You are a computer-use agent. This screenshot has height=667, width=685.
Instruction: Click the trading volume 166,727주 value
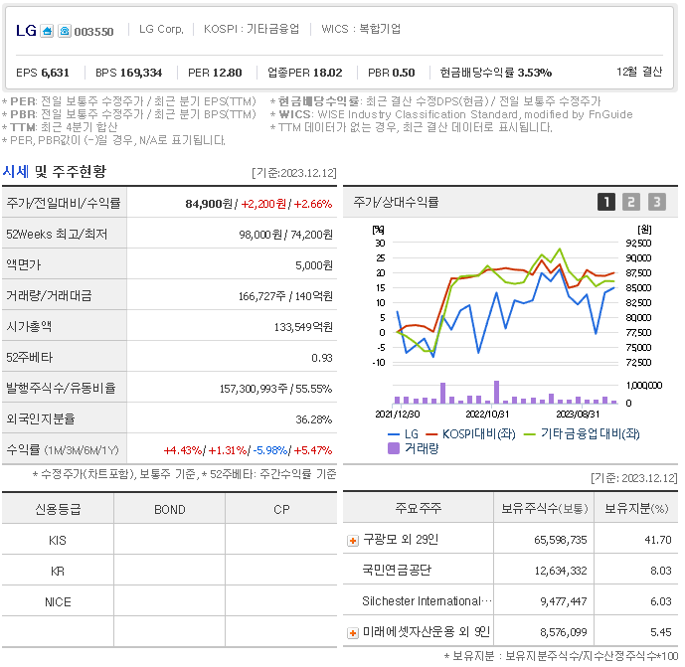coord(261,296)
